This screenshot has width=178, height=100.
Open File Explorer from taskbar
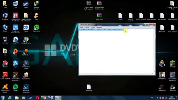coord(17,98)
